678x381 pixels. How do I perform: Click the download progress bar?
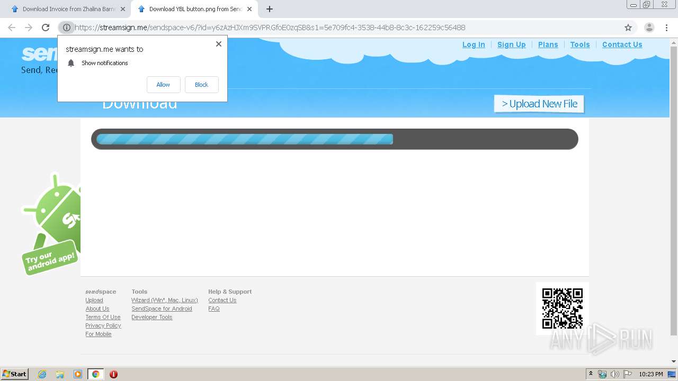(x=334, y=139)
